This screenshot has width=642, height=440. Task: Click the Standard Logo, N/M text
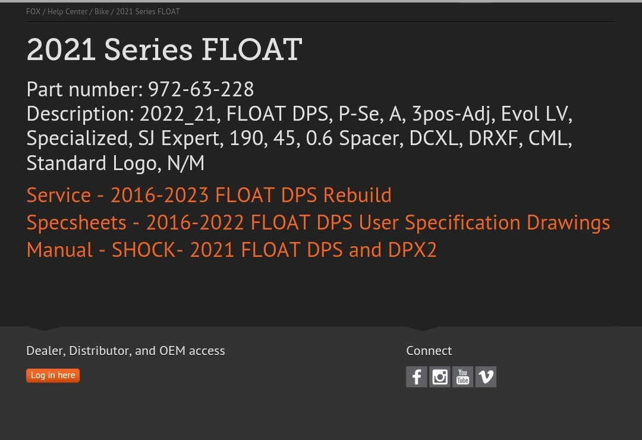[x=115, y=163]
